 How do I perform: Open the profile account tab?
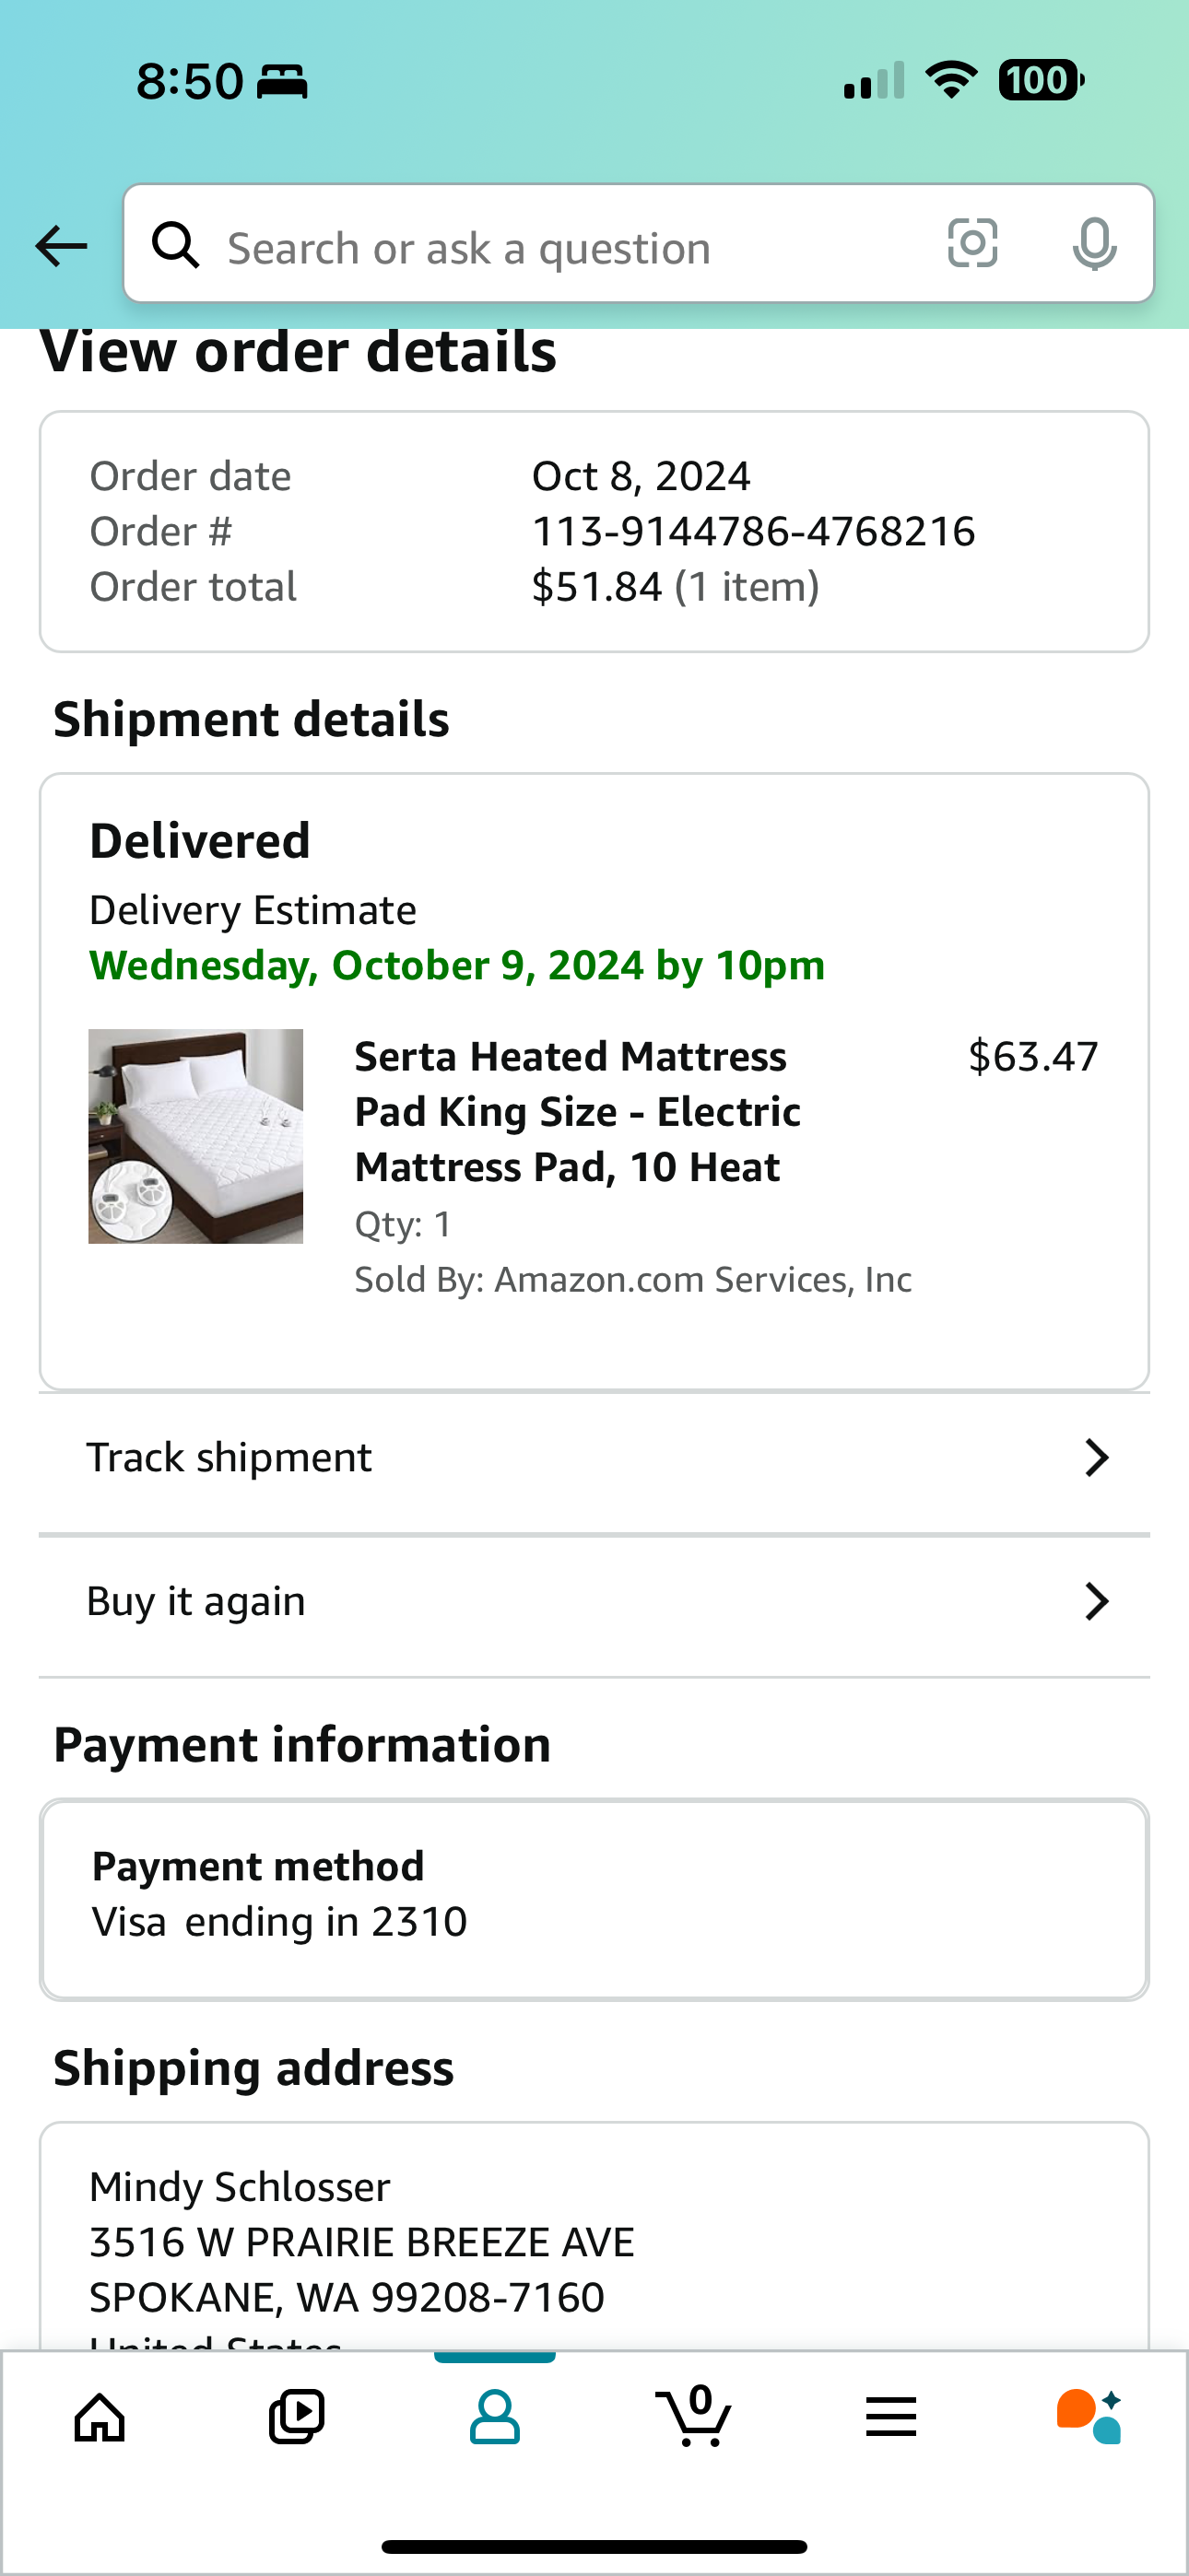coord(494,2418)
